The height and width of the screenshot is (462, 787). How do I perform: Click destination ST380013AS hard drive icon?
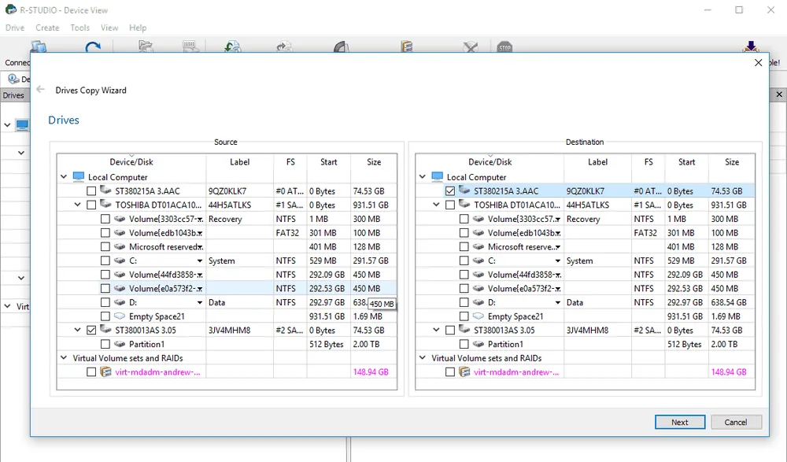pyautogui.click(x=464, y=330)
